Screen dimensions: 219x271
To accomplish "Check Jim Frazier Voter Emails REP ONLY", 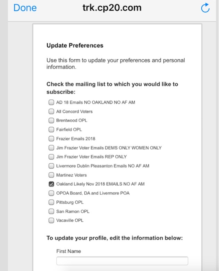I will 51,157.
